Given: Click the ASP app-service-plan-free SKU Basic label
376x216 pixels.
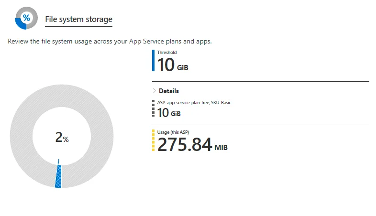Looking at the screenshot, I should 194,102.
